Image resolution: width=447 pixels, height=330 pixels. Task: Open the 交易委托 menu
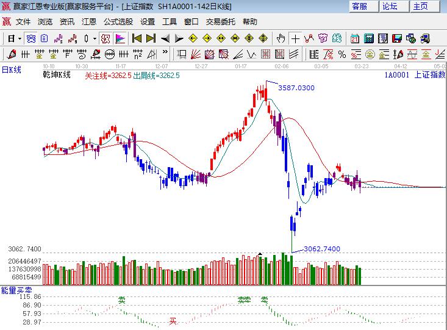click(x=221, y=22)
